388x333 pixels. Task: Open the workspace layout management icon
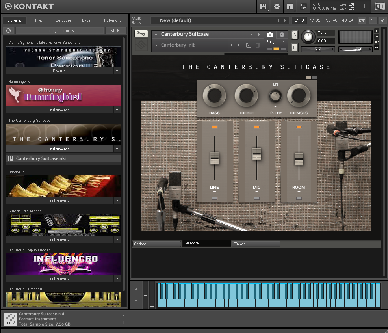[x=290, y=6]
